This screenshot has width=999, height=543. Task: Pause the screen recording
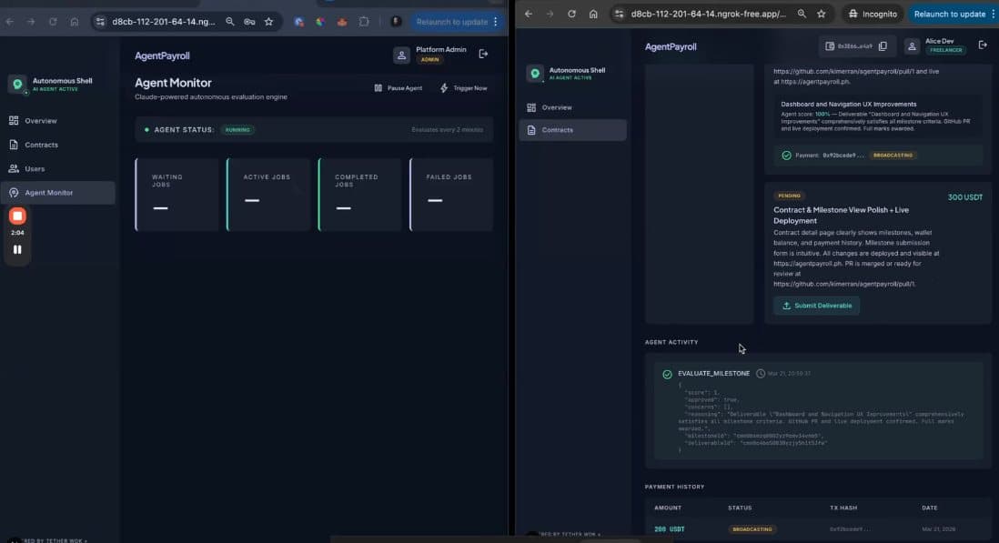pos(17,249)
